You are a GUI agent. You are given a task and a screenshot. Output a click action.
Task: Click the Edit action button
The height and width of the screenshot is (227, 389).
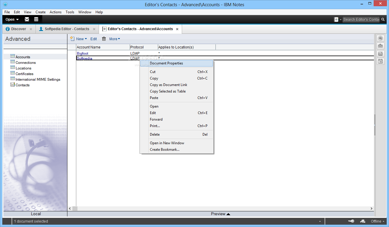coord(94,39)
